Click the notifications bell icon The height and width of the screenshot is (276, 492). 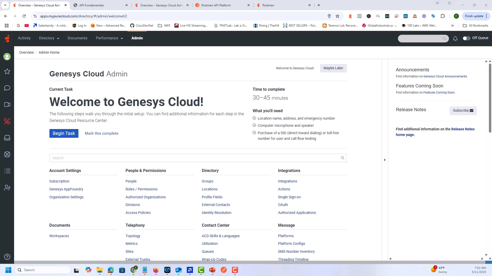point(455,39)
